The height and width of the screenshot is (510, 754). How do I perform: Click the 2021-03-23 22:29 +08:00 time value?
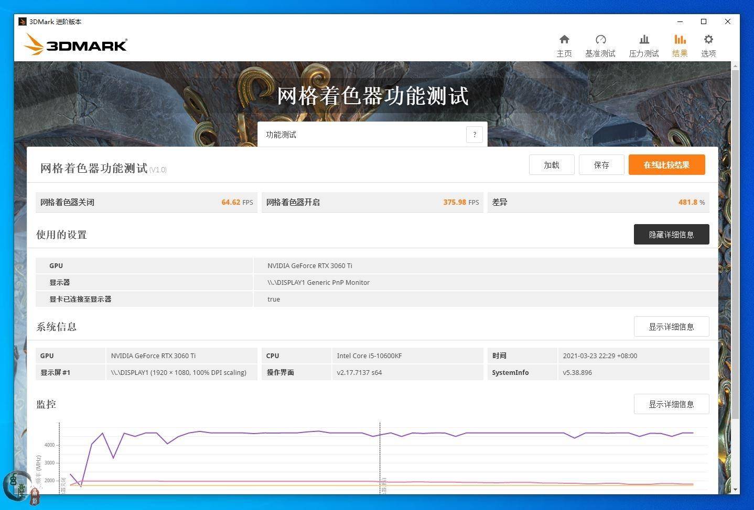tap(600, 356)
